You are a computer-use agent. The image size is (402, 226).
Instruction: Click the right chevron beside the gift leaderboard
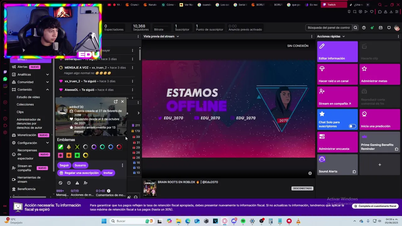click(139, 113)
